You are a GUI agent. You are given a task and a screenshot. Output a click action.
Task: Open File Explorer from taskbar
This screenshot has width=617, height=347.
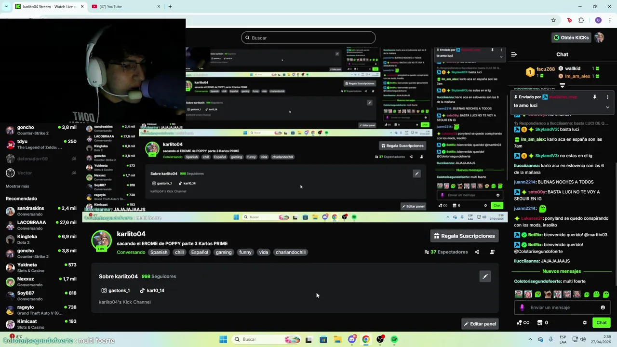tap(337, 339)
